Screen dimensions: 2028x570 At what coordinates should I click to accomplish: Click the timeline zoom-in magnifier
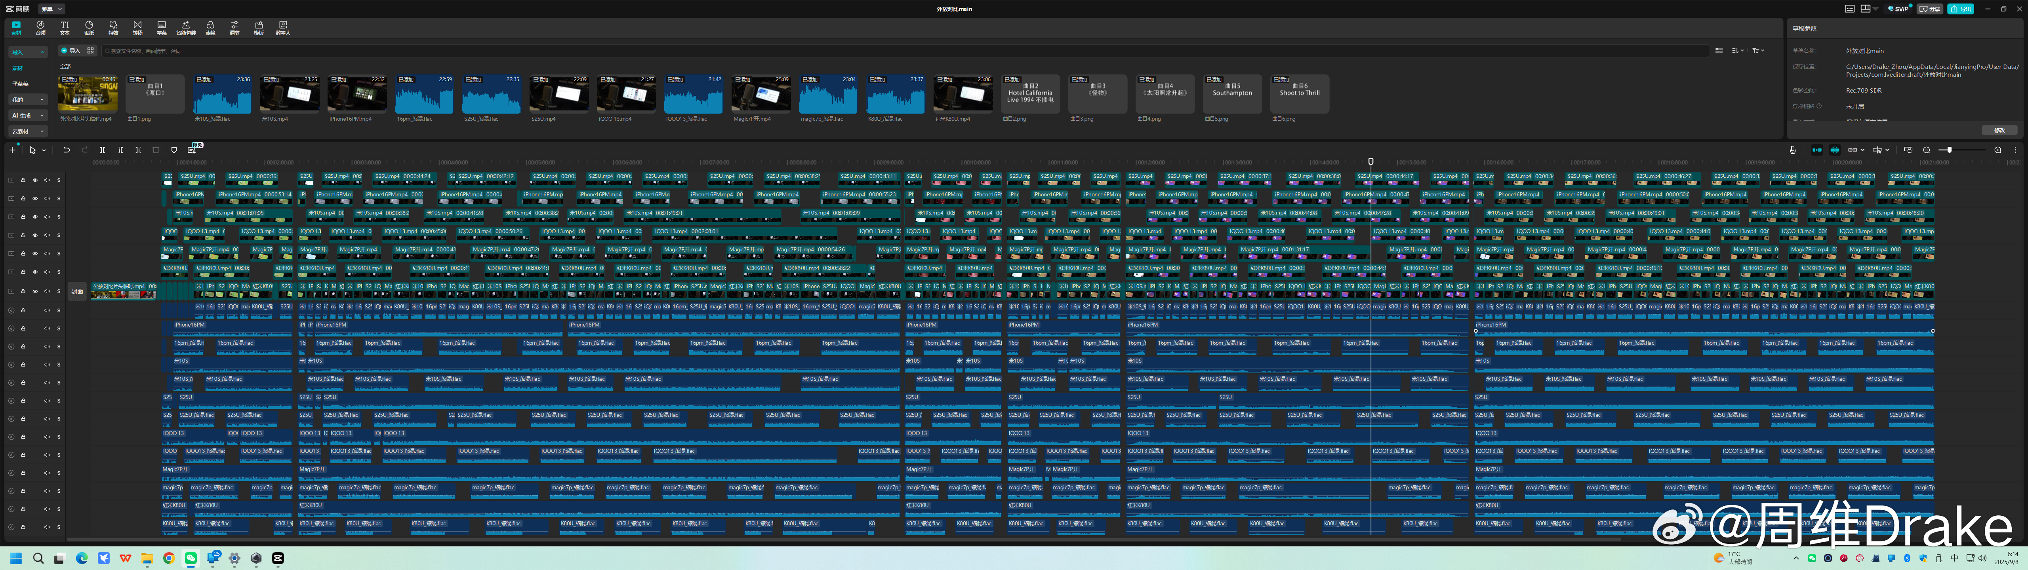(1998, 150)
